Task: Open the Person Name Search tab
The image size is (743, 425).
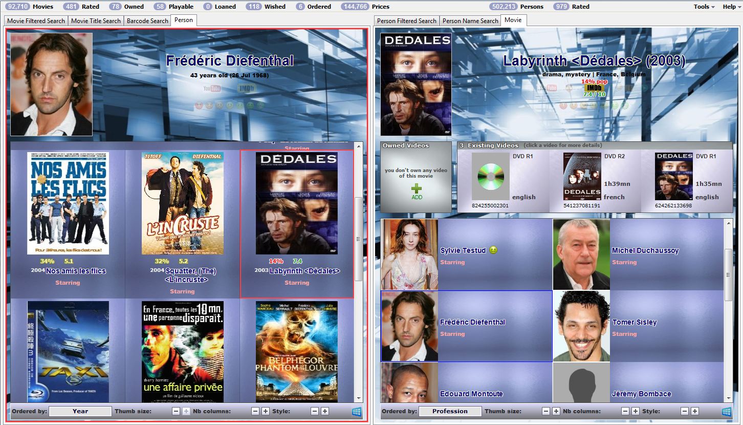Action: [x=470, y=21]
